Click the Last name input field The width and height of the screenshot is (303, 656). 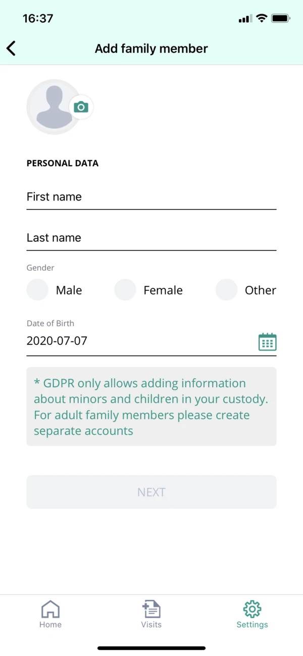tap(151, 238)
